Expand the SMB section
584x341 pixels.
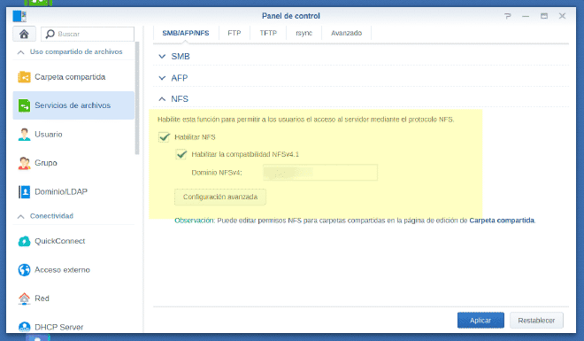[x=162, y=57]
